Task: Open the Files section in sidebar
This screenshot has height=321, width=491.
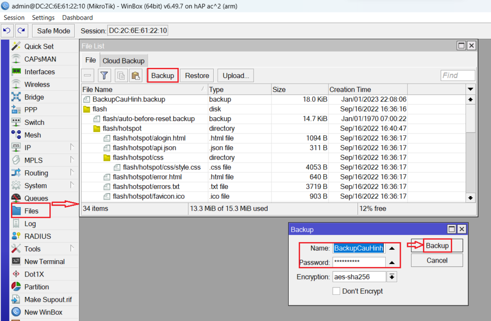Action: point(31,210)
